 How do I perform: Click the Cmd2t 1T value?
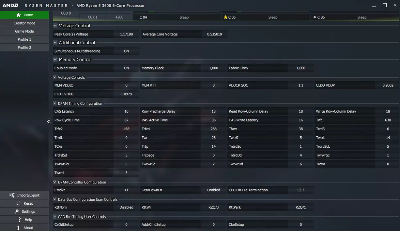(x=126, y=190)
